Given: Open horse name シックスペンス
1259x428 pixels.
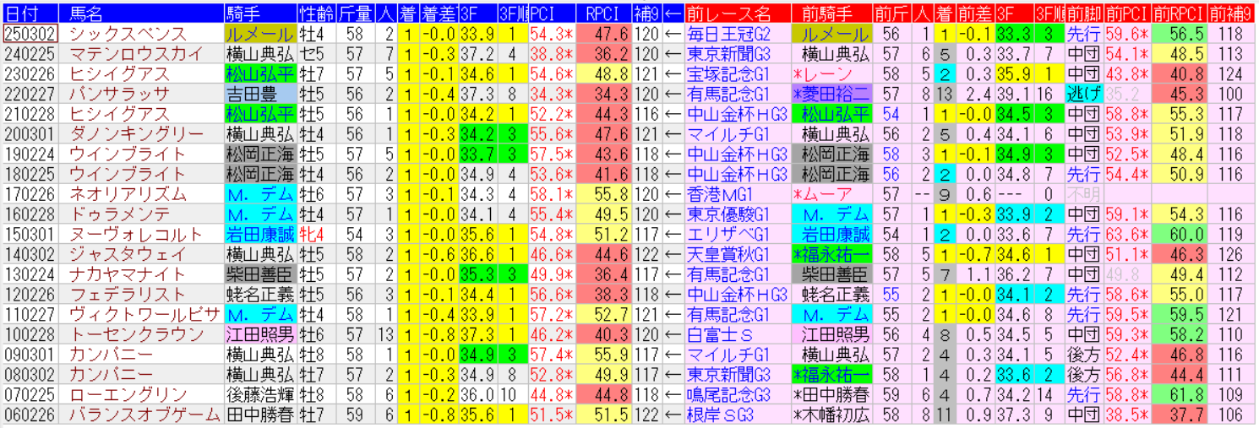Looking at the screenshot, I should 128,34.
